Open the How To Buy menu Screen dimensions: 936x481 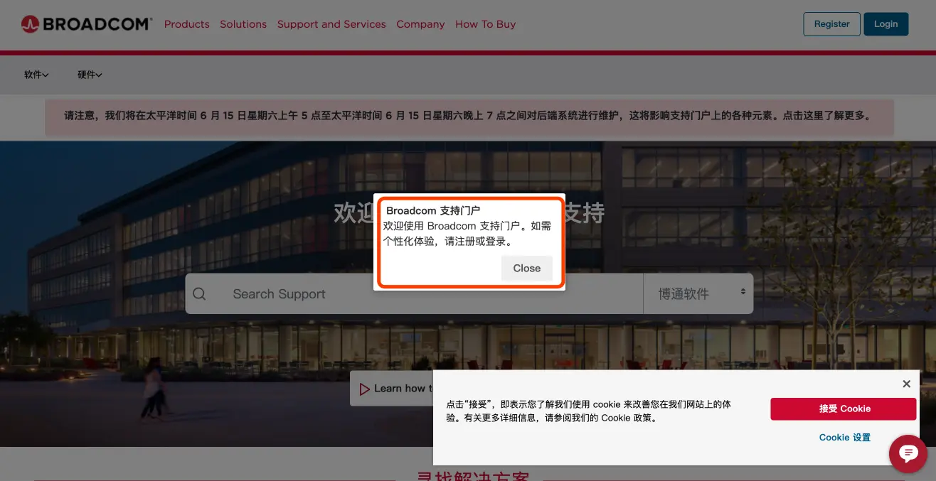(486, 24)
